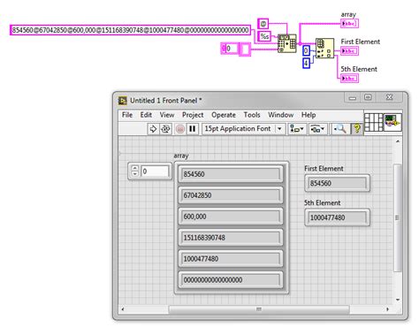419x327 pixels.
Task: Open the Distribute Objects dropdown
Action: click(x=317, y=129)
